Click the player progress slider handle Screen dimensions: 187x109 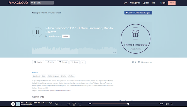[128, 104]
